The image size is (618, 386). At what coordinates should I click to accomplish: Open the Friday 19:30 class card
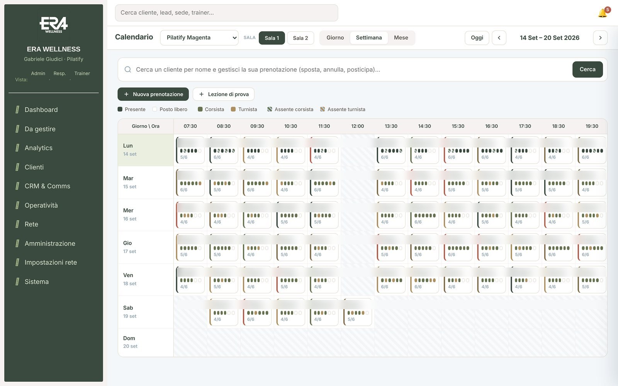click(592, 280)
